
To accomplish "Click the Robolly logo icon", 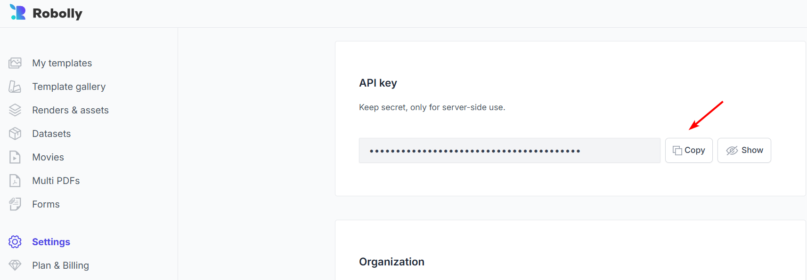I will pyautogui.click(x=18, y=13).
